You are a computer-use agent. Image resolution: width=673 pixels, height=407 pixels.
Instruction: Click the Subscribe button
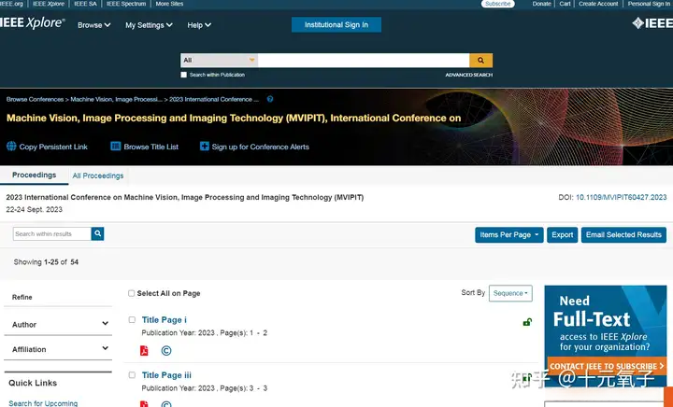pos(498,4)
